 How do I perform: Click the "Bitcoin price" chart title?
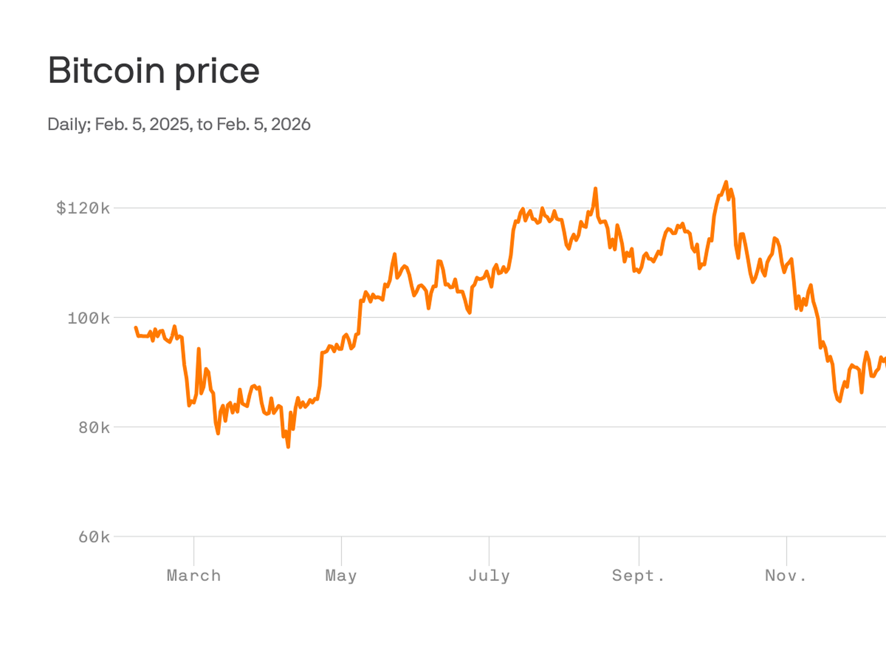click(x=154, y=71)
